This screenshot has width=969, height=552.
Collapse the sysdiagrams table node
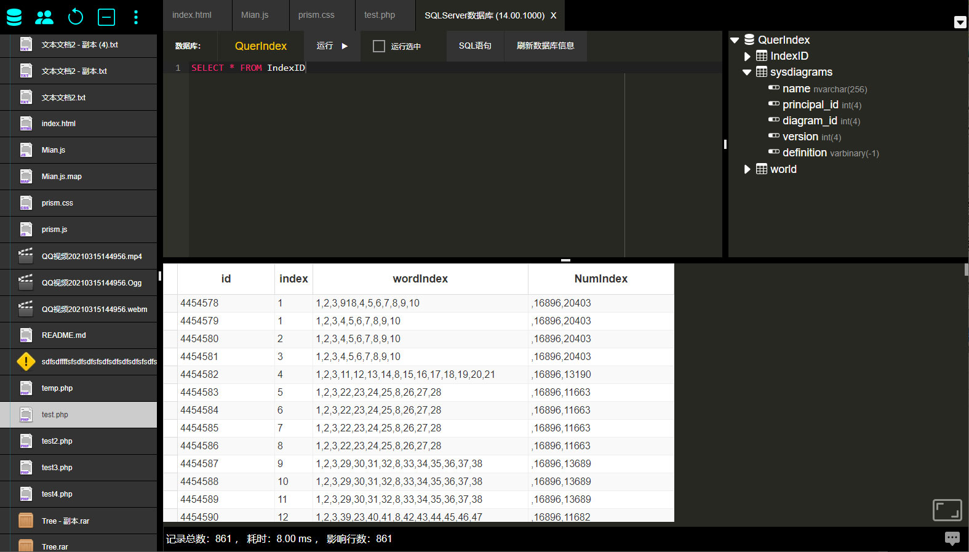pos(747,72)
